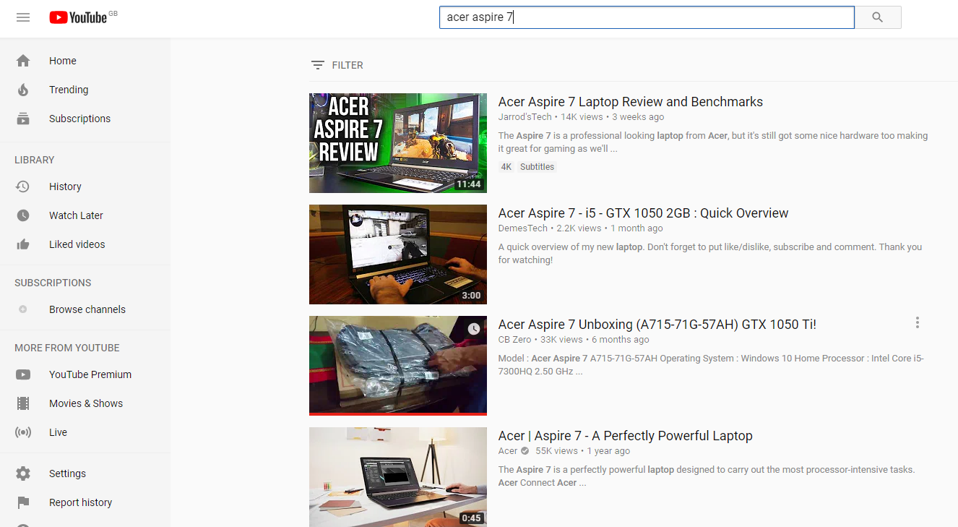Open the Home sidebar item
Viewport: 958px width, 527px height.
click(x=85, y=61)
